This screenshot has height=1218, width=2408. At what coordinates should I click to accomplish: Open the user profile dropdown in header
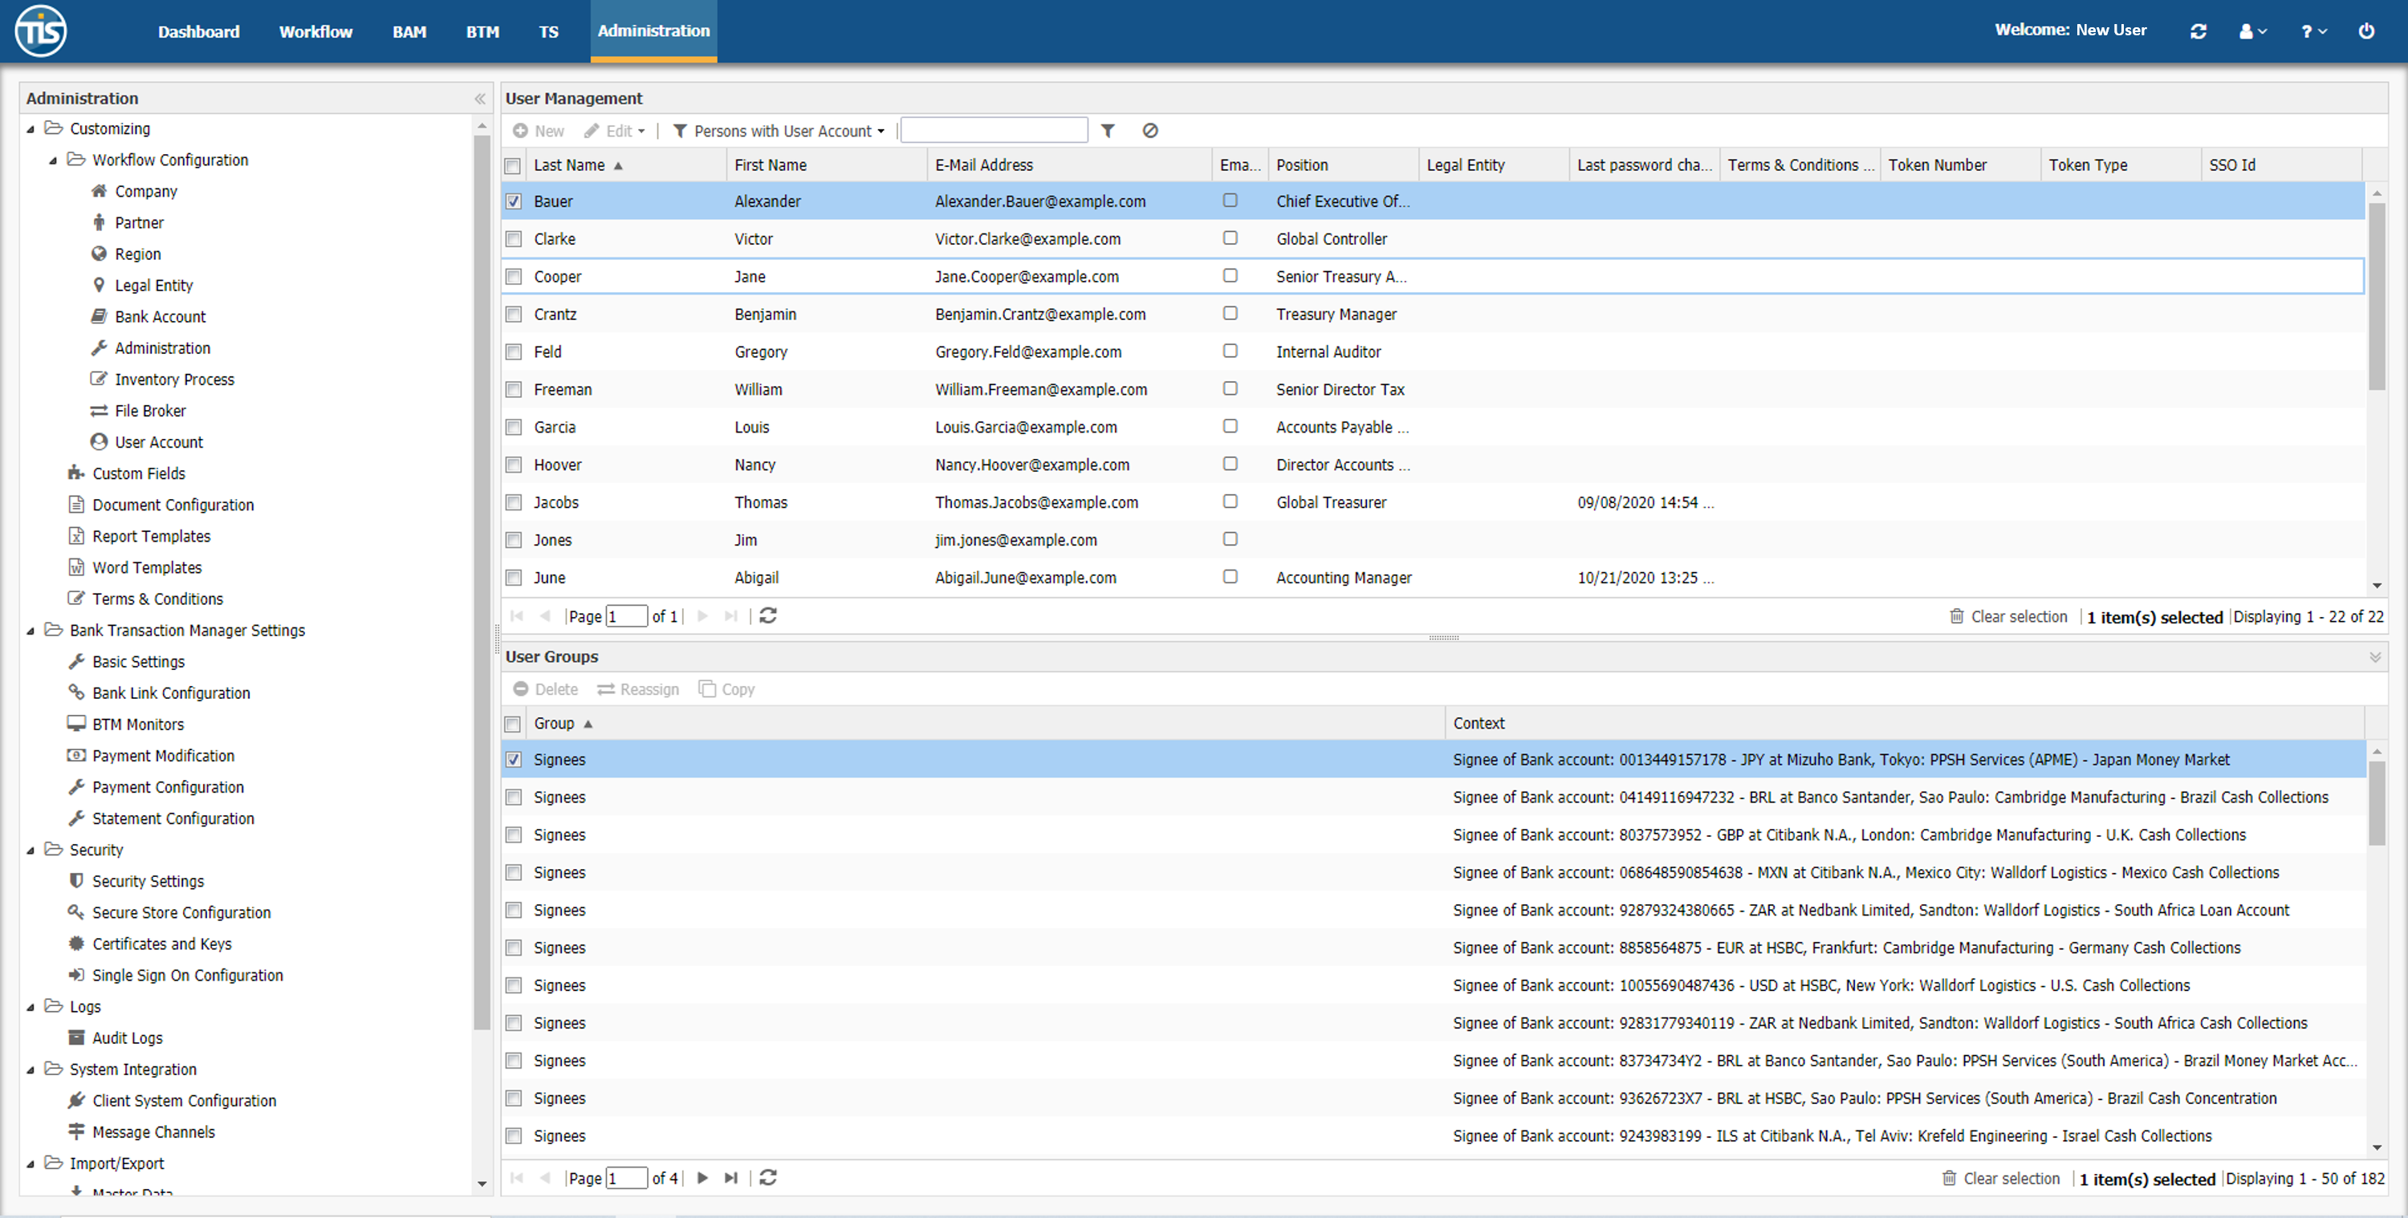pyautogui.click(x=2252, y=30)
